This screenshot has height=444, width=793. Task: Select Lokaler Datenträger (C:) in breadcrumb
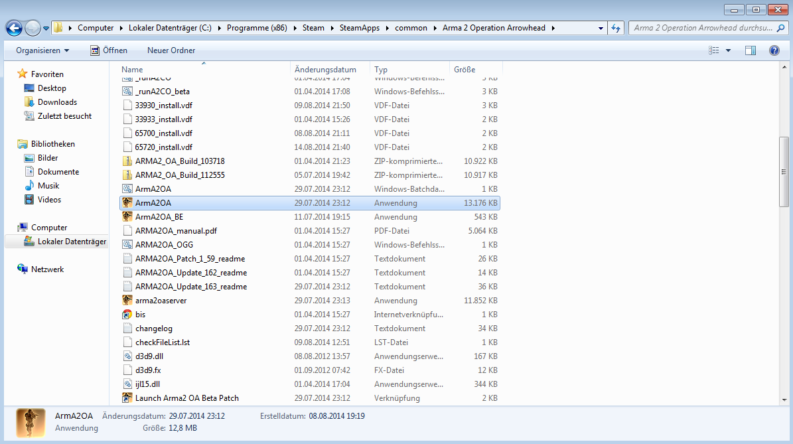coord(170,28)
